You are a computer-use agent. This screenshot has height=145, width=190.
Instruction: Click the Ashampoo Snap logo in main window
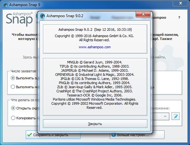(x=19, y=19)
